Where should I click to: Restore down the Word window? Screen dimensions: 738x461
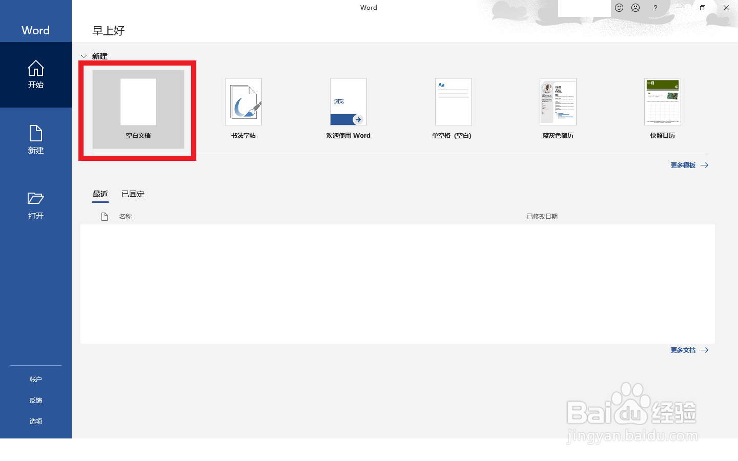tap(703, 8)
